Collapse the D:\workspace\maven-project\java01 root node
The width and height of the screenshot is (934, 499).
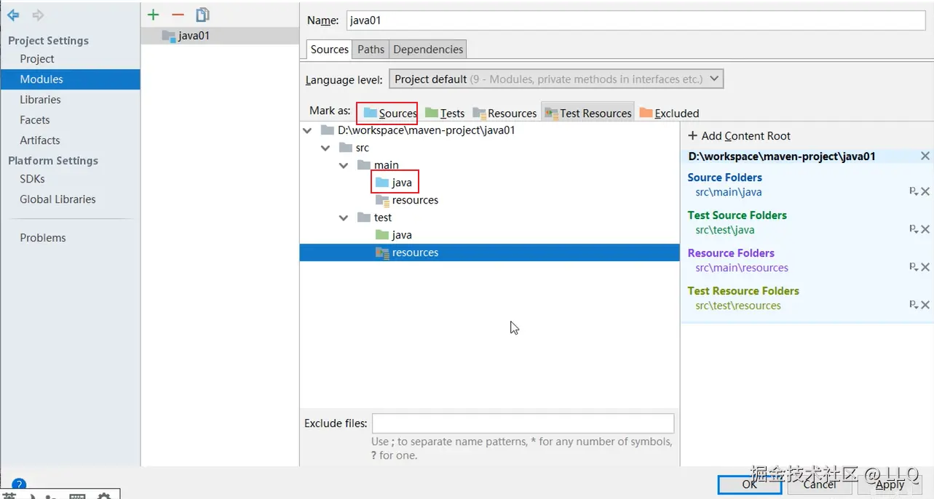308,130
